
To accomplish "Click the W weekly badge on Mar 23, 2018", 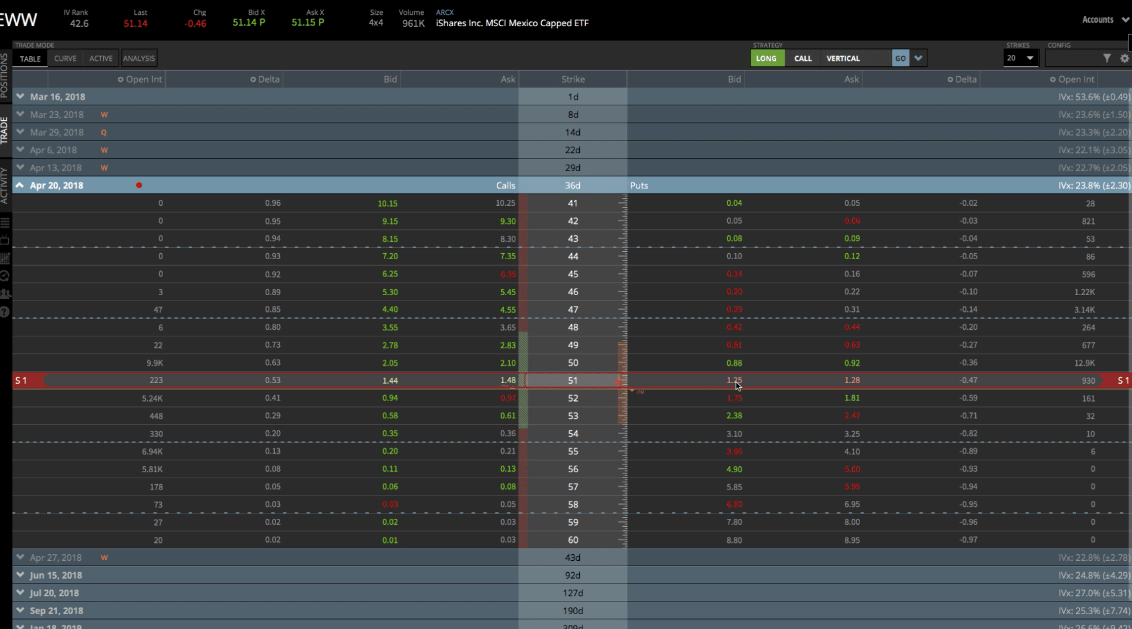I will pos(104,115).
